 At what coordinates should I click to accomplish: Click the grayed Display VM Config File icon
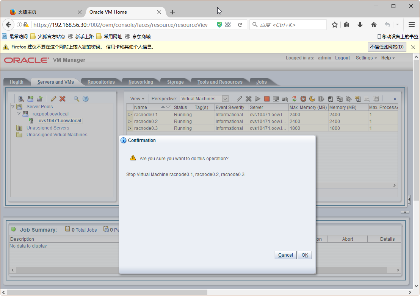click(x=367, y=99)
